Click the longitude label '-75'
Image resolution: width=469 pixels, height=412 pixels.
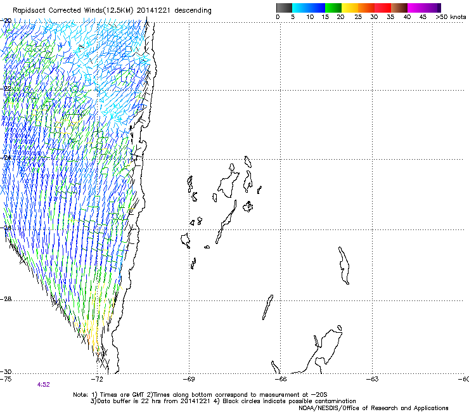pyautogui.click(x=6, y=379)
